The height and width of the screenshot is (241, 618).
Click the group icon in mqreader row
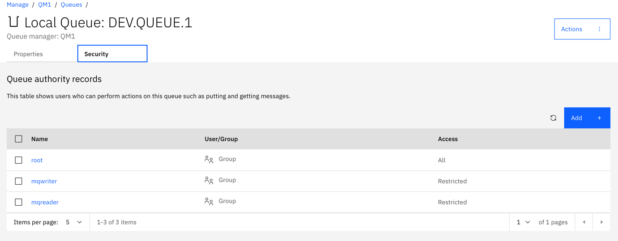209,202
